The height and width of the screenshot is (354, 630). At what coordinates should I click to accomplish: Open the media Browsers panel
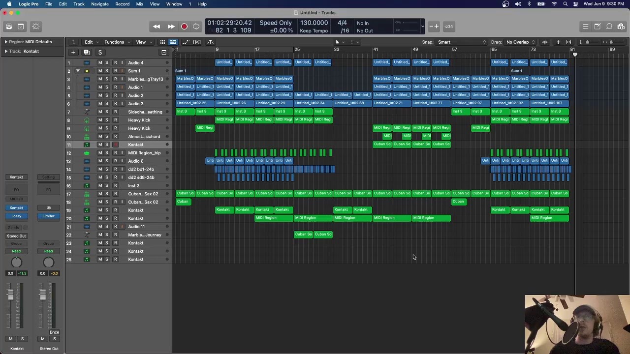[x=621, y=27]
